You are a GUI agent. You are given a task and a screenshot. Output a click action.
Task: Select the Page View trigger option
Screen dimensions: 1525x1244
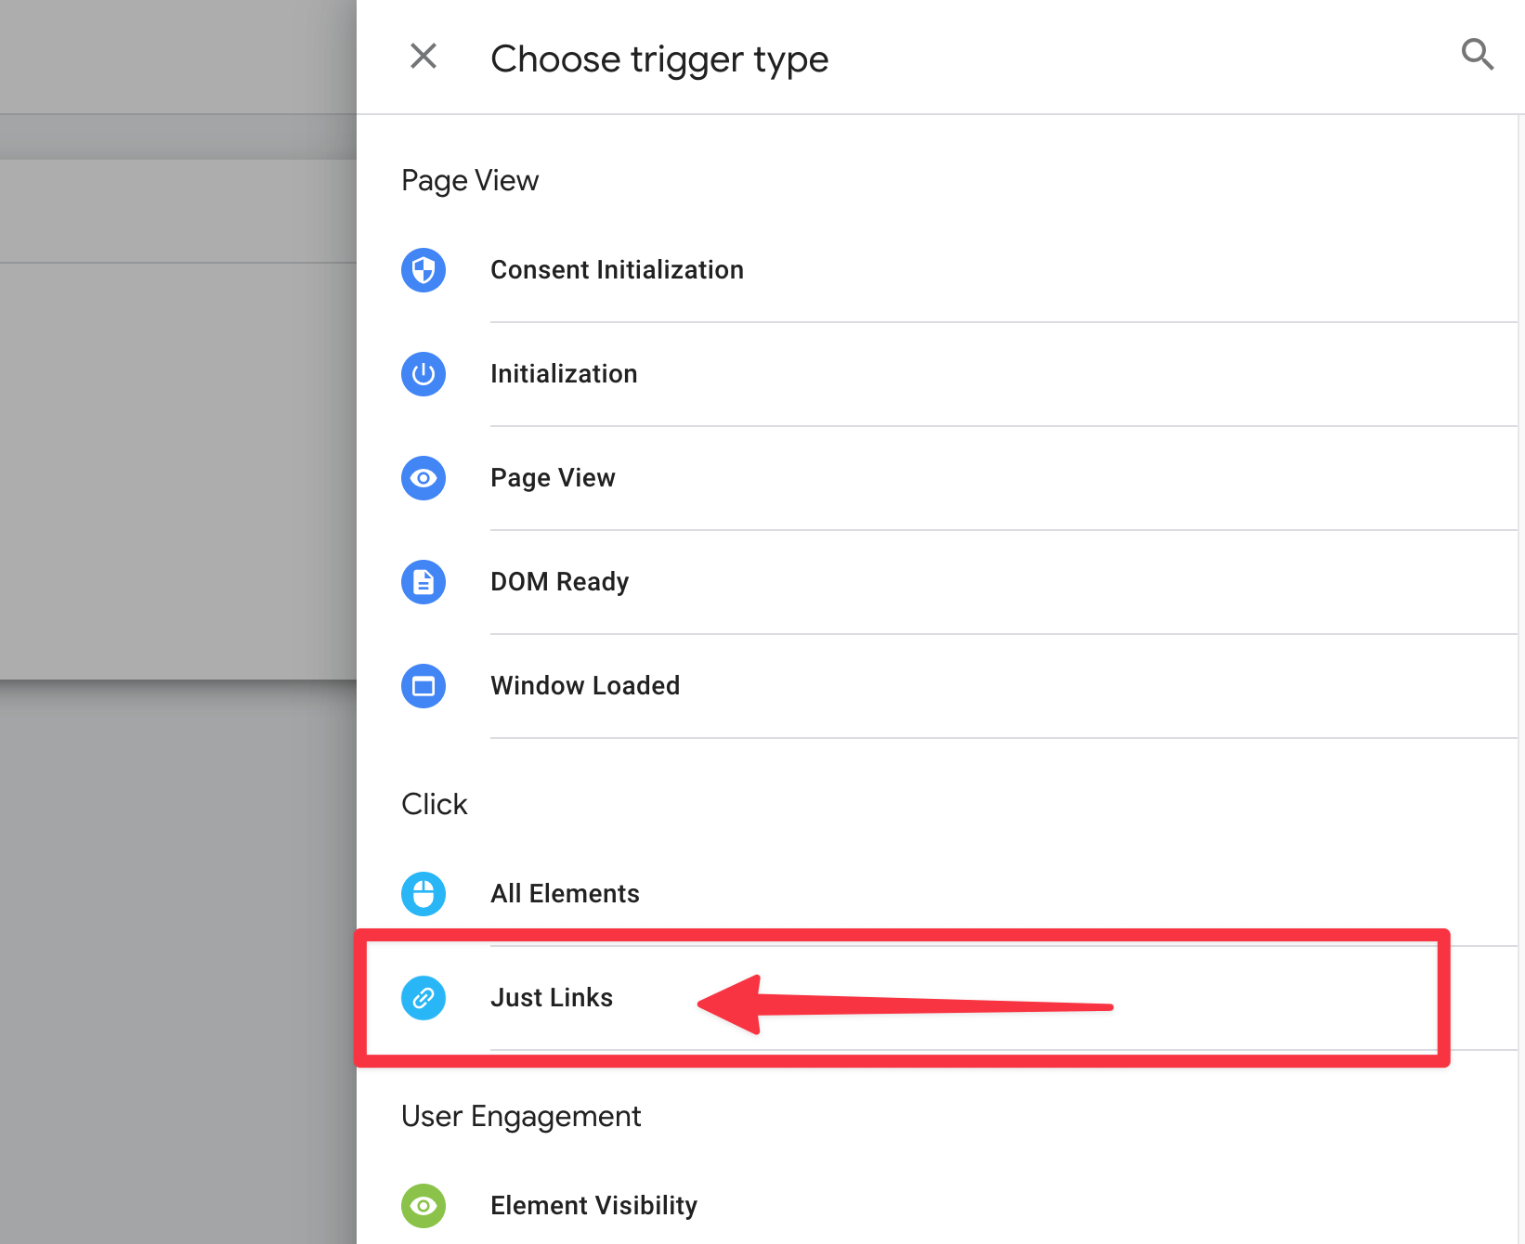pyautogui.click(x=936, y=478)
